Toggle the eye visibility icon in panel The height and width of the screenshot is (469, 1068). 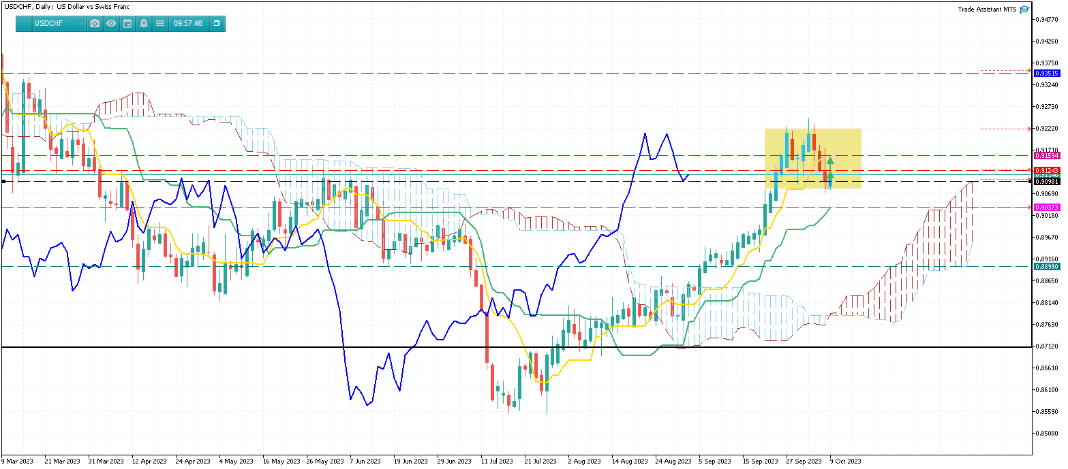coord(111,23)
